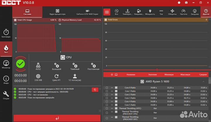
Task: Tick the Thermal Throttling (PROCHOT EXT) checkbox
Action: (x=107, y=118)
